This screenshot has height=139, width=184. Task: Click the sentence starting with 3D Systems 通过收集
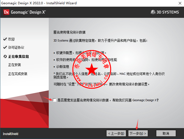click(x=100, y=40)
